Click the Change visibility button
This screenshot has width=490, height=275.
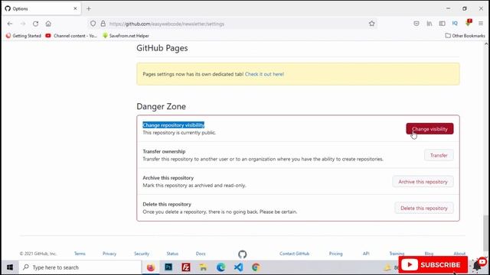(x=430, y=129)
